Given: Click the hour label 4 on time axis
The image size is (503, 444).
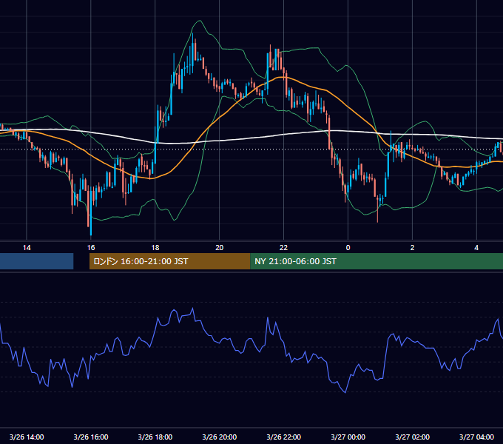Looking at the screenshot, I should point(476,248).
